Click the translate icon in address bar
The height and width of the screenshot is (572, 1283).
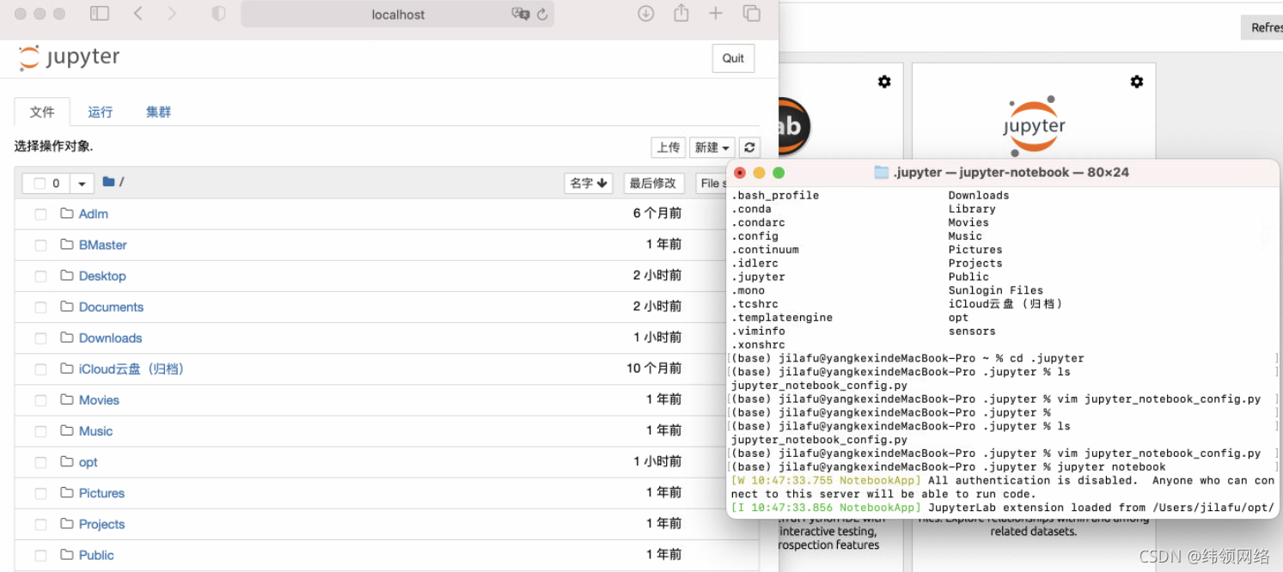pos(520,14)
